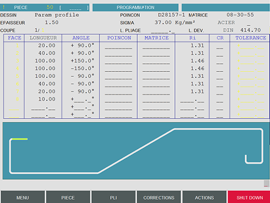The width and height of the screenshot is (270, 203).
Task: Click the MATRICE column header
Action: [x=157, y=38]
